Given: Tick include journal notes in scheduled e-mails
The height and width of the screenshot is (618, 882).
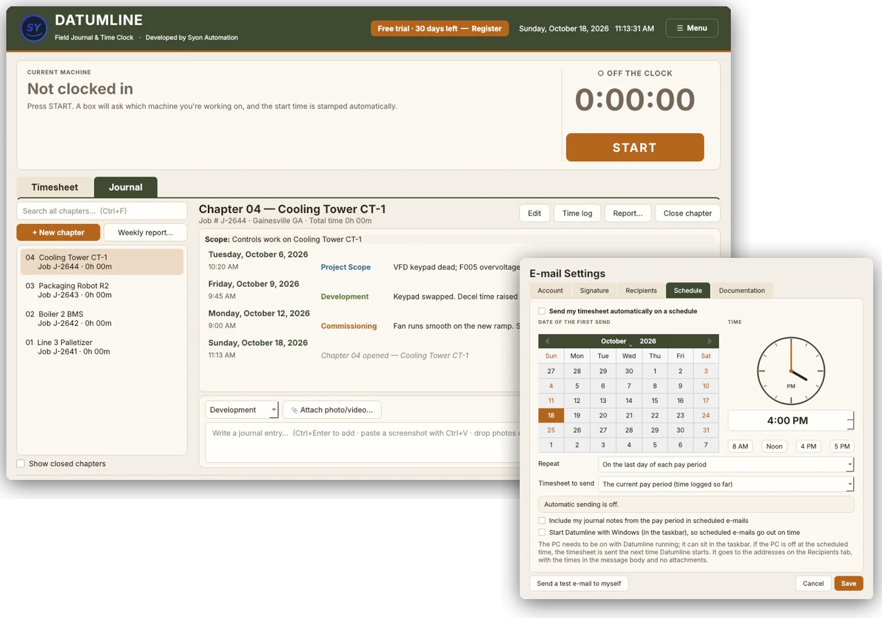Looking at the screenshot, I should pyautogui.click(x=542, y=521).
